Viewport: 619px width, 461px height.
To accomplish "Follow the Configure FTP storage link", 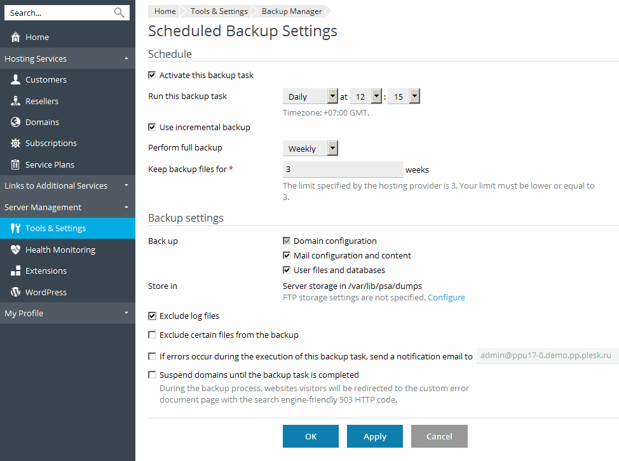I will click(x=446, y=297).
